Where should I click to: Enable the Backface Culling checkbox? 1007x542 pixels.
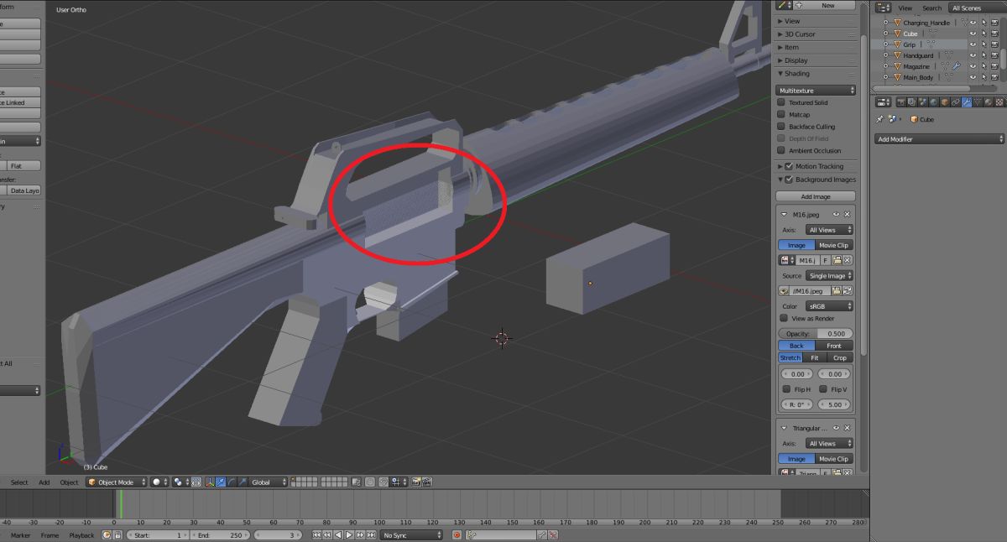(x=781, y=127)
